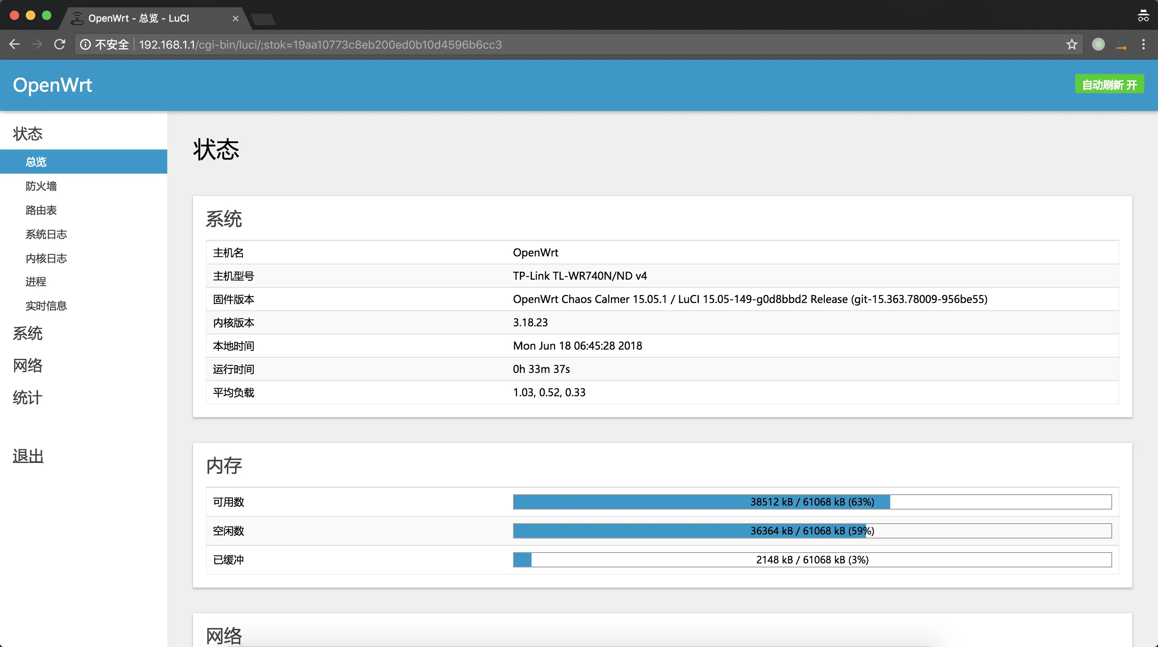Click the not-secure site info icon
1158x647 pixels.
click(x=85, y=45)
